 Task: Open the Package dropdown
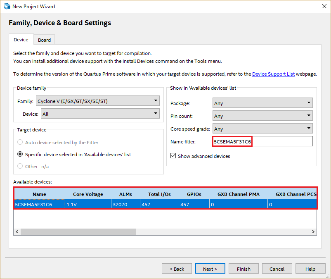[x=262, y=103]
